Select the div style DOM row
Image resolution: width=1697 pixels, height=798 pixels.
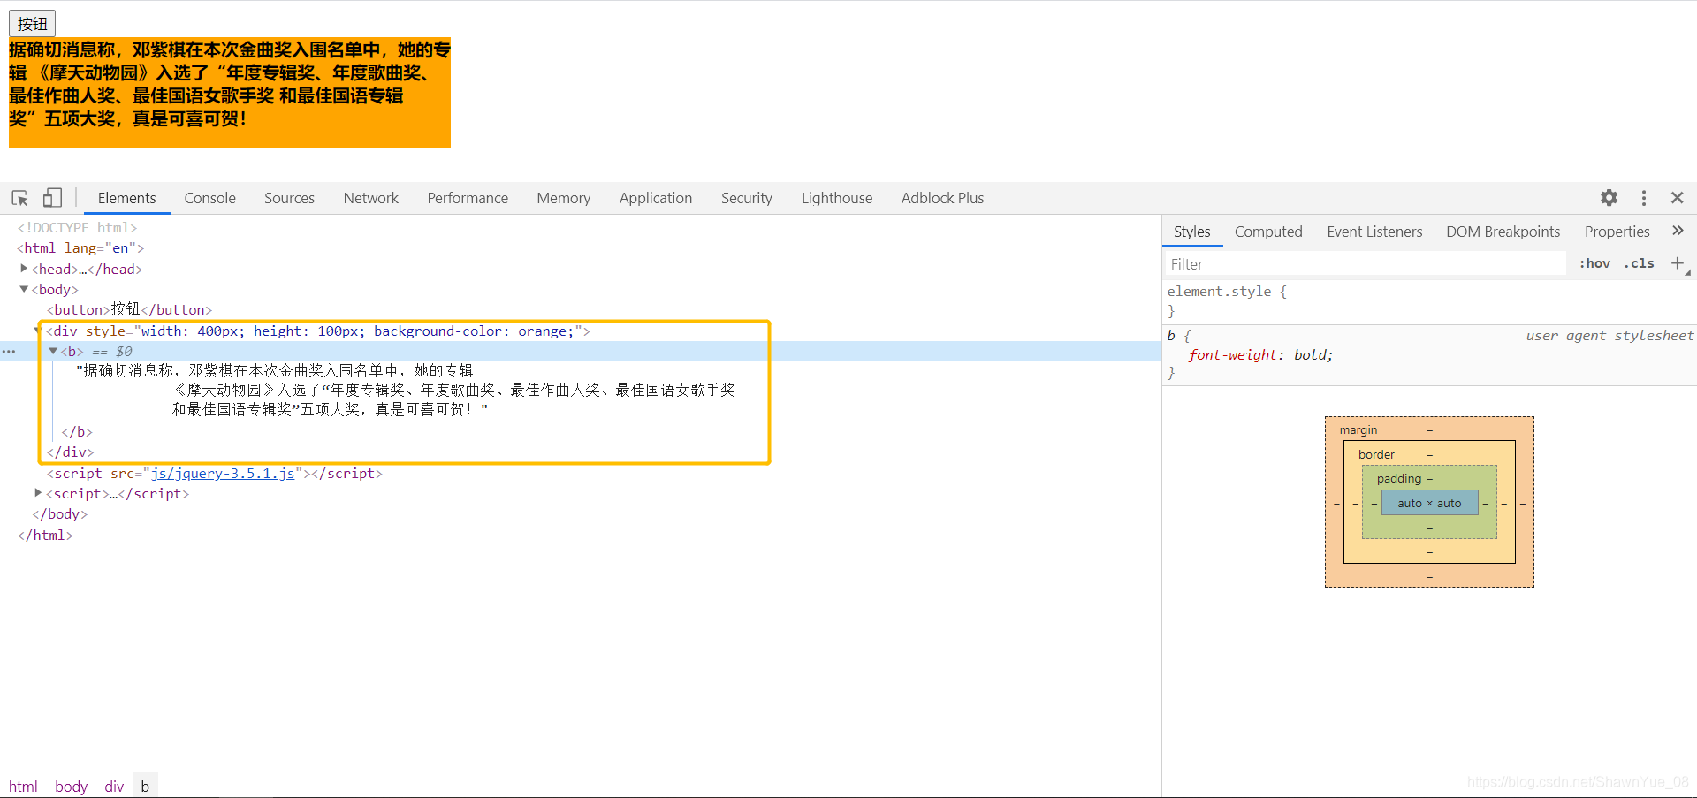point(318,331)
